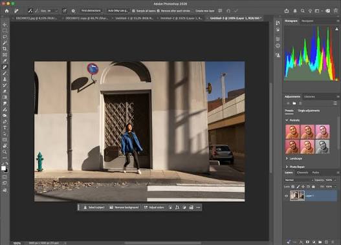Toggle the Sample all layers checkbox

point(133,11)
